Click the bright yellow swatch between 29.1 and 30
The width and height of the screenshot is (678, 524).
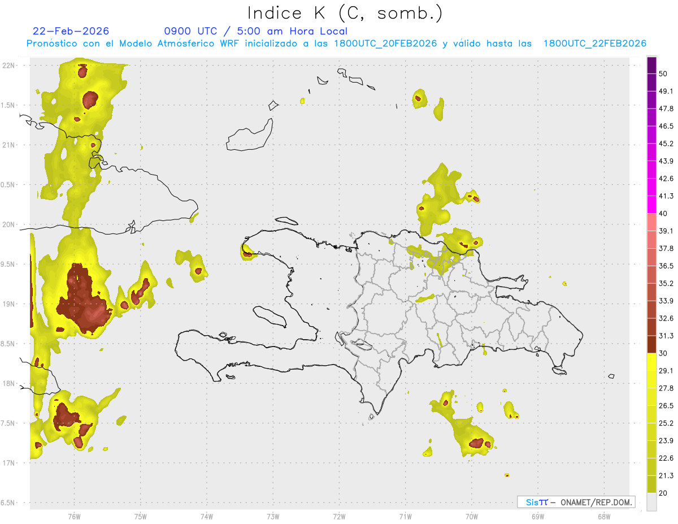point(651,362)
